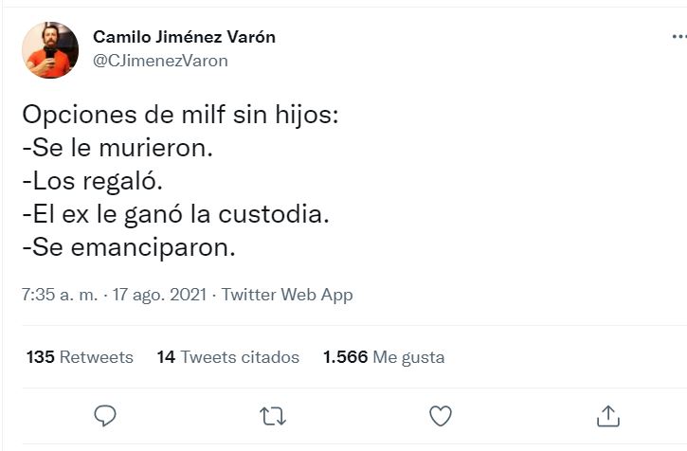The width and height of the screenshot is (687, 451).
Task: Click the retweet arrows icon
Action: point(273,415)
